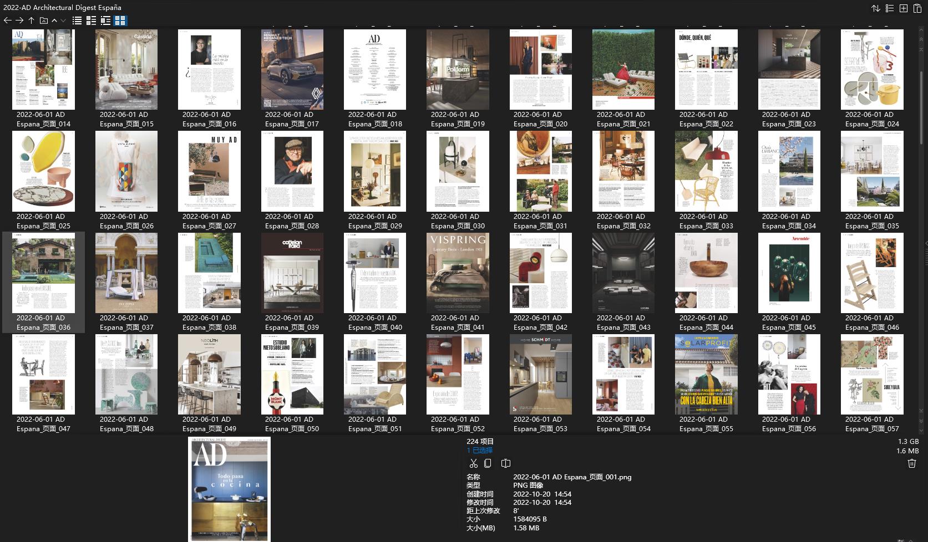Expand using the down chevron in the toolbar
928x542 pixels.
coord(63,21)
